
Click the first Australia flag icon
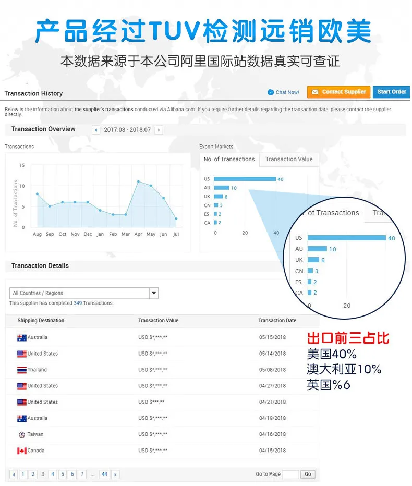pos(22,337)
